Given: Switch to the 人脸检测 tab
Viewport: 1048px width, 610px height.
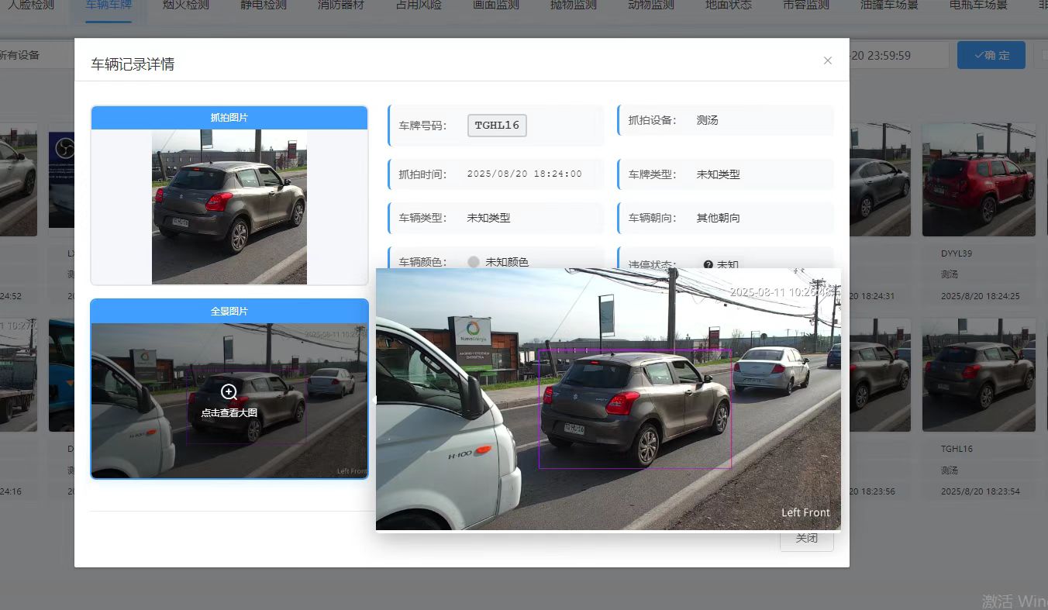Looking at the screenshot, I should pyautogui.click(x=31, y=5).
